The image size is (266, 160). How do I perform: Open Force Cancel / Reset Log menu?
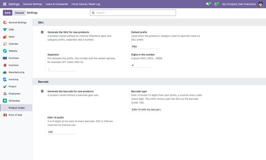coord(86,4)
